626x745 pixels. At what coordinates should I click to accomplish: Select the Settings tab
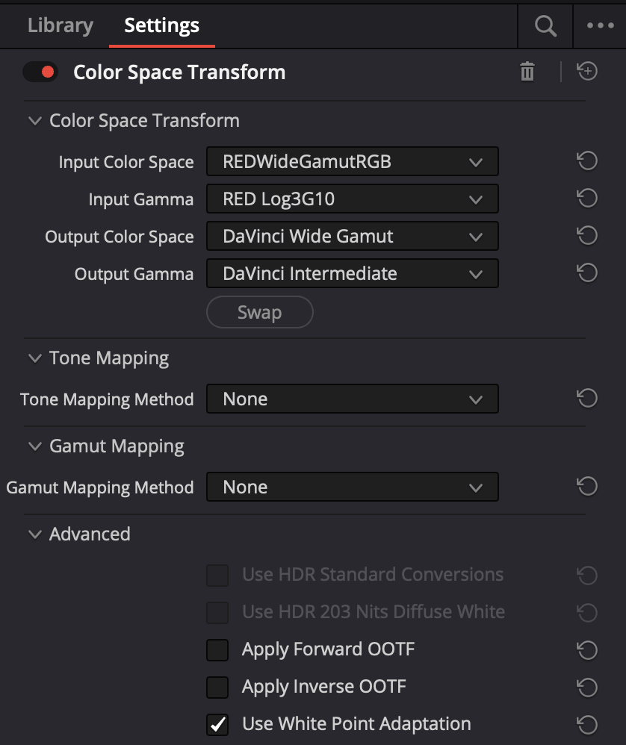click(x=161, y=25)
